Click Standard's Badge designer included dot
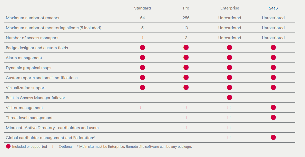This screenshot has width=305, height=157. click(142, 47)
